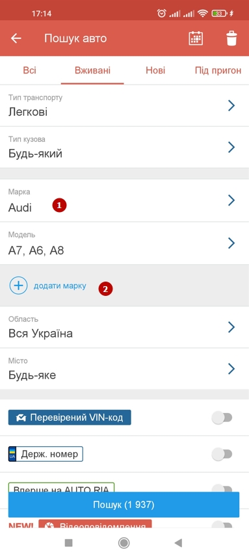
Task: Tap the plus circle icon
Action: tap(18, 286)
